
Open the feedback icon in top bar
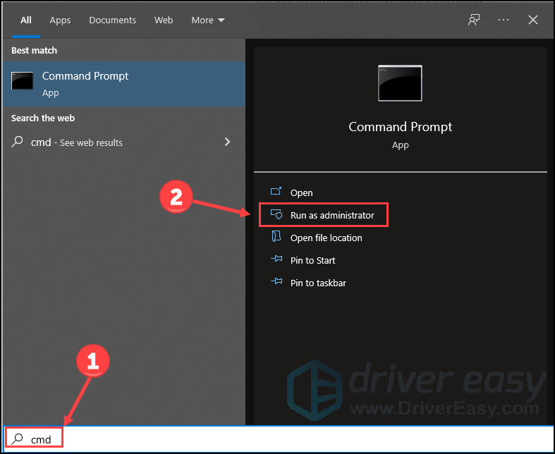tap(474, 20)
